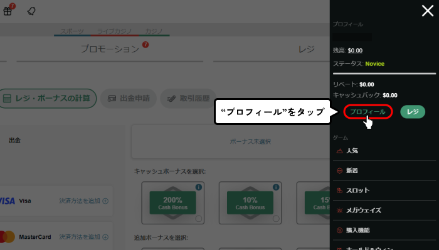Click the 追加ボーナスを選択 heading
The image size is (439, 250).
(x=161, y=237)
